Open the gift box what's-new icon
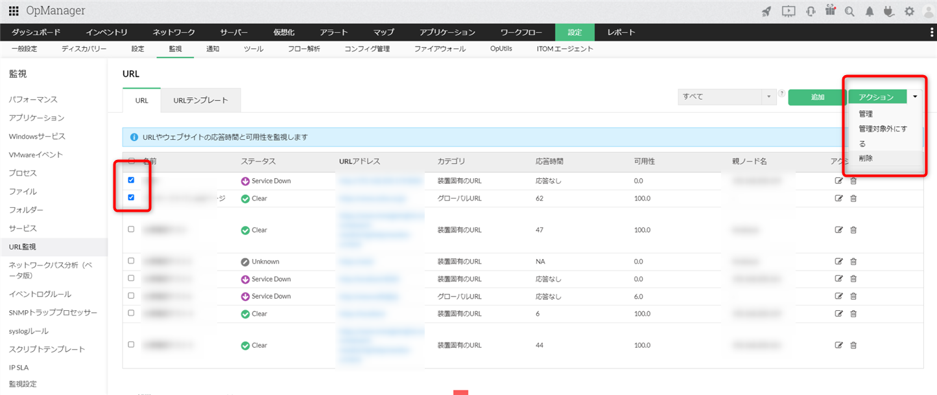The width and height of the screenshot is (937, 395). pyautogui.click(x=831, y=10)
